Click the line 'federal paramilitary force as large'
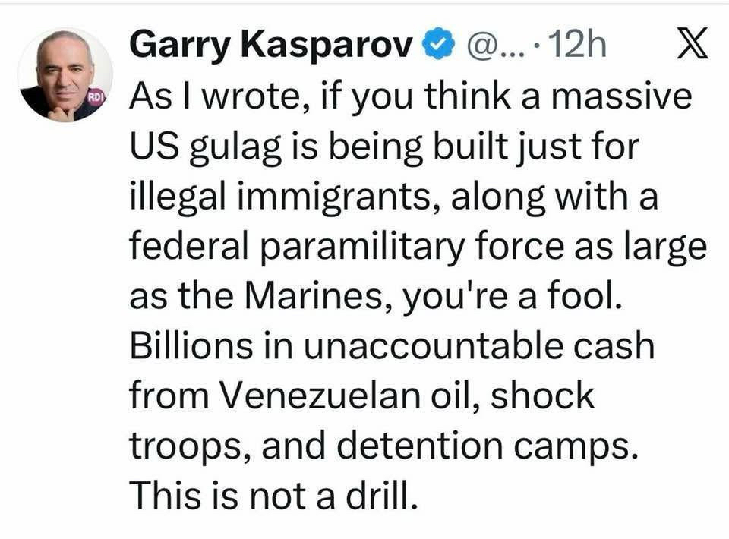This screenshot has width=729, height=539. click(x=418, y=247)
